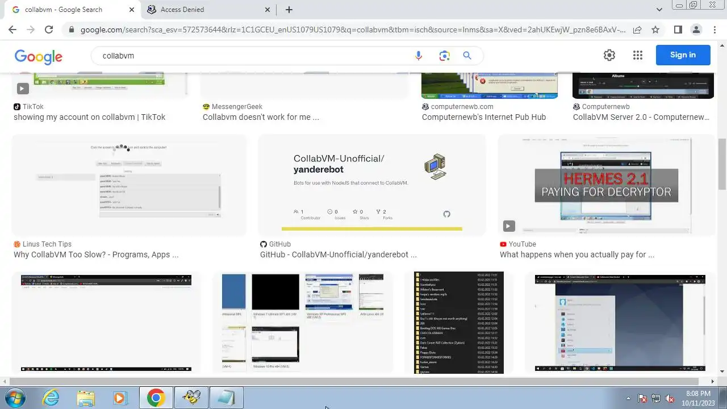This screenshot has height=409, width=727.
Task: Click Linus Tech Tips result title
Action: tap(96, 254)
